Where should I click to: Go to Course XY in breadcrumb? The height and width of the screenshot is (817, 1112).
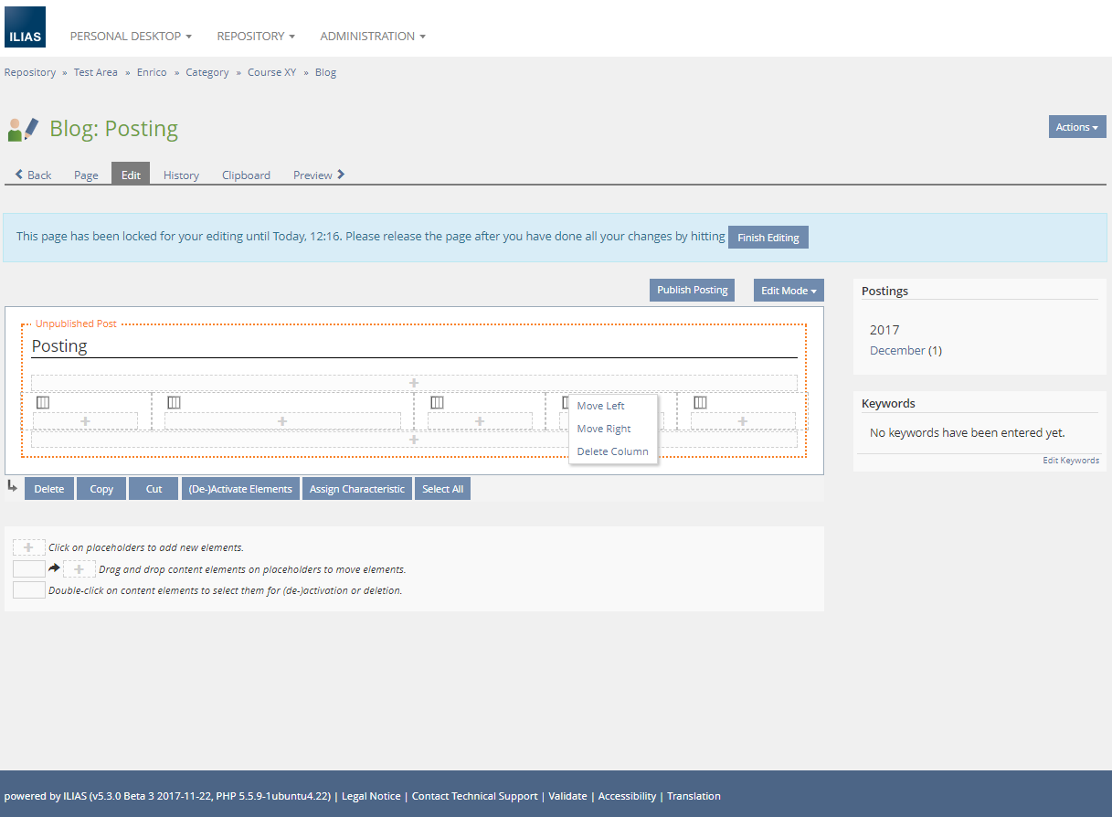point(271,72)
